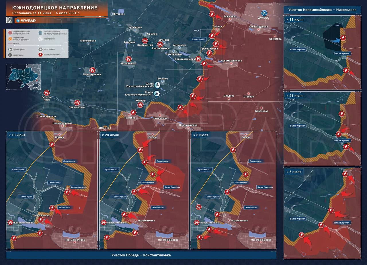The width and height of the screenshot is (367, 265).
Task: Select the airstrike icon at Пречистовка
Action: pos(77,102)
